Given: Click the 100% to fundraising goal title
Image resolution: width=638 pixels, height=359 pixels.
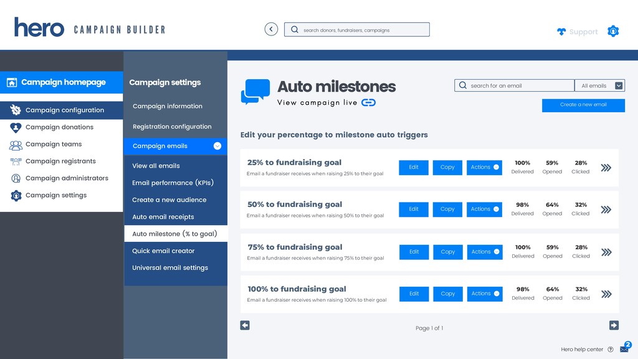Looking at the screenshot, I should (297, 289).
